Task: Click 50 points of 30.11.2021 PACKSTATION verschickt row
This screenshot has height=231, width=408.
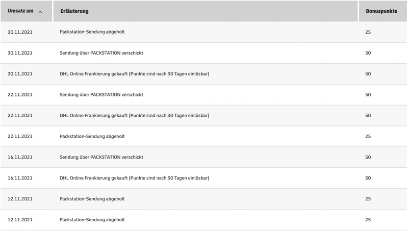Action: (368, 53)
